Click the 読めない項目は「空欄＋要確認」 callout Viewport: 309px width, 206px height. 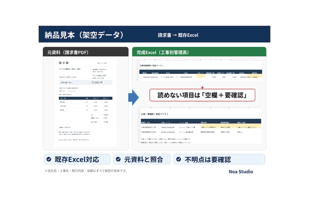[202, 95]
